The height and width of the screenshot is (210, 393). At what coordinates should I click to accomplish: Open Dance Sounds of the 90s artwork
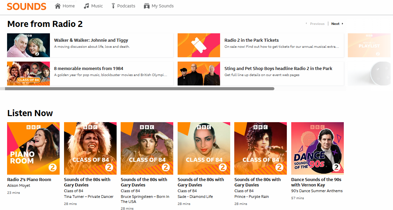(x=317, y=148)
